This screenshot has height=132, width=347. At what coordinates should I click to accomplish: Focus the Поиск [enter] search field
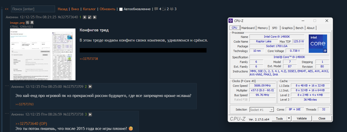tap(33, 9)
